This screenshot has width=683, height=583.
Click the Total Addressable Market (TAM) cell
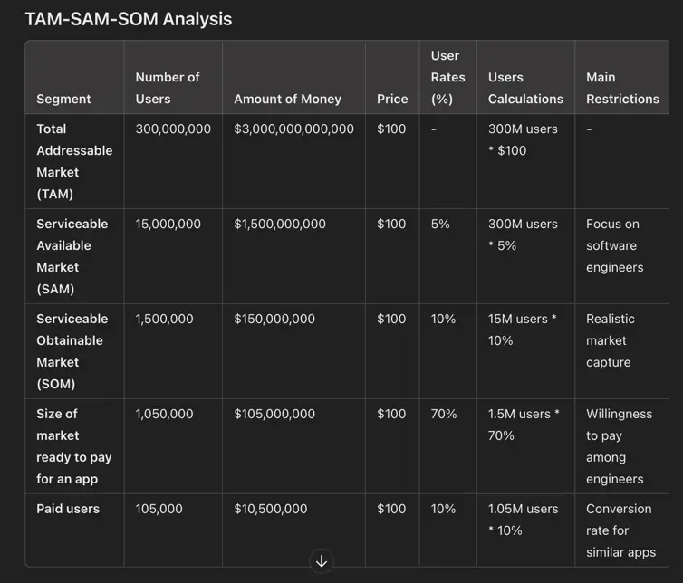[x=74, y=161]
